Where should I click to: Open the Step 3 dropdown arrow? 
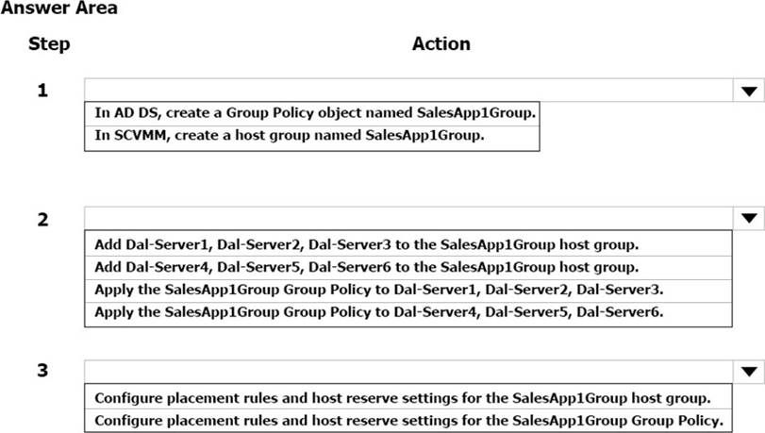[x=749, y=371]
